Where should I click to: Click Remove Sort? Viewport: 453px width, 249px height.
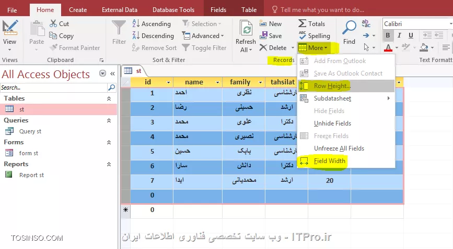(154, 47)
